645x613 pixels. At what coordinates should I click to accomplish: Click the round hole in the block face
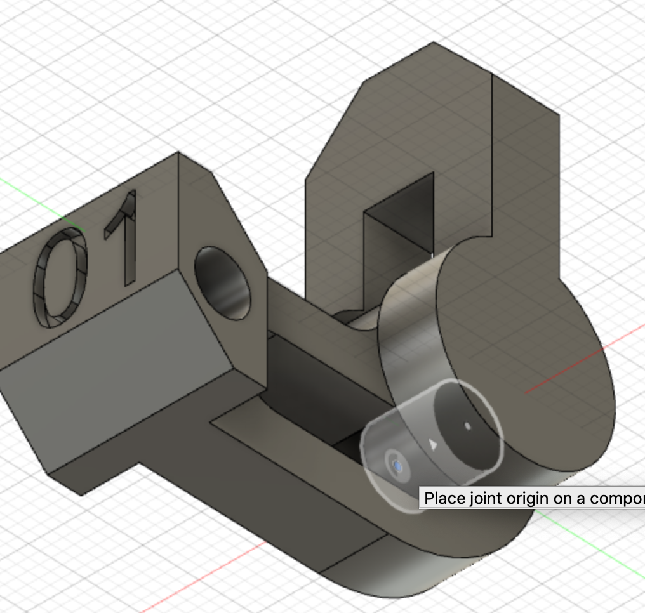point(222,283)
